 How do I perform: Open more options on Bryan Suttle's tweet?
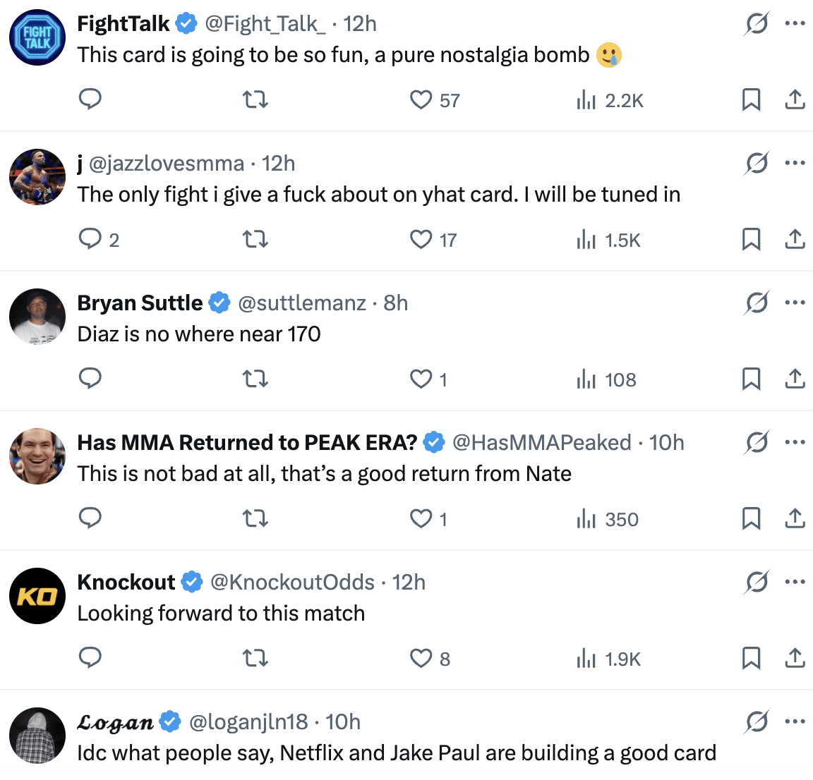click(795, 303)
